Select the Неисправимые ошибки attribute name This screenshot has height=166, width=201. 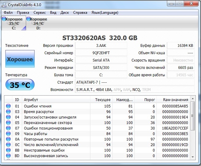pyautogui.click(x=44, y=150)
